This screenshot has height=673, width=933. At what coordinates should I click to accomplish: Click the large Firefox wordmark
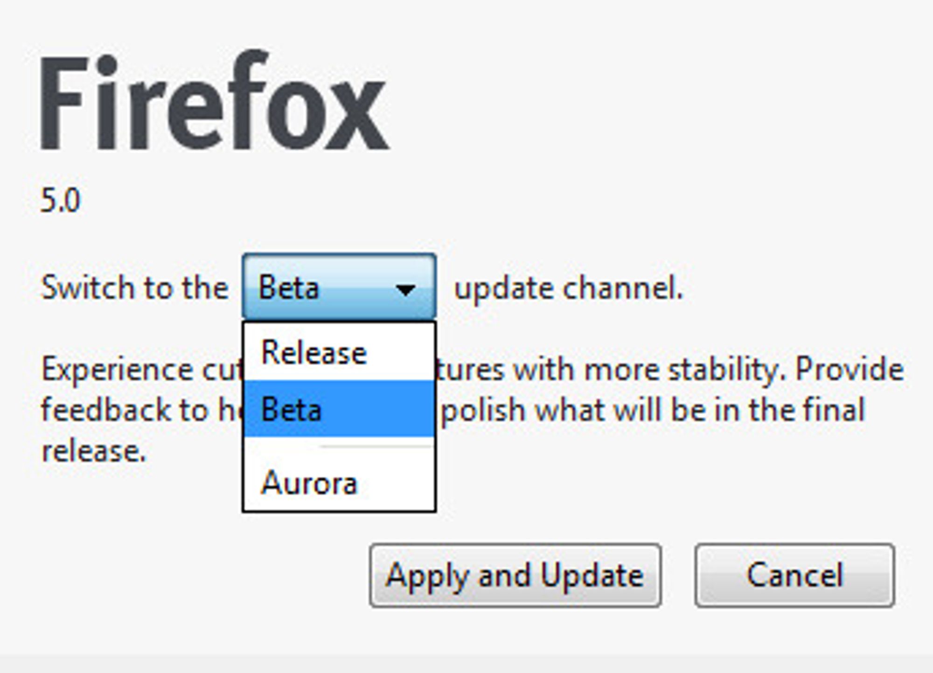tap(215, 100)
